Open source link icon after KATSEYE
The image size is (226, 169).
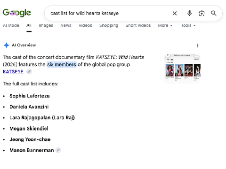(29, 72)
